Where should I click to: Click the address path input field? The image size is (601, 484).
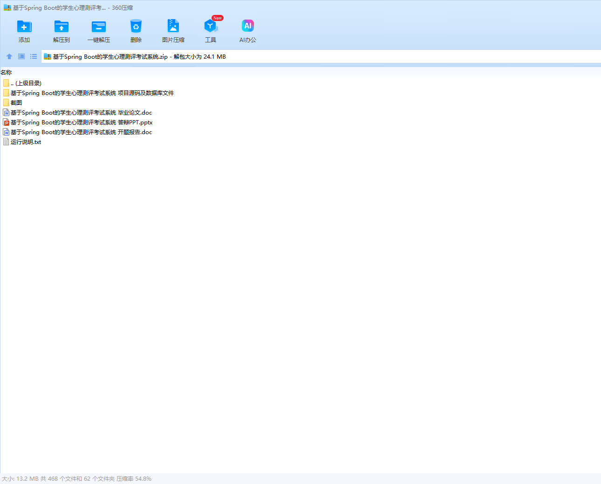[x=321, y=57]
